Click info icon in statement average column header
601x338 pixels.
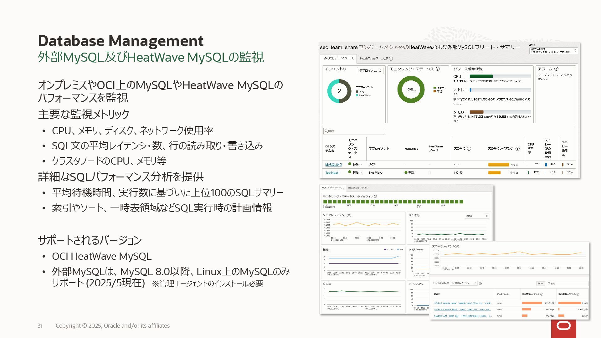[469, 149]
